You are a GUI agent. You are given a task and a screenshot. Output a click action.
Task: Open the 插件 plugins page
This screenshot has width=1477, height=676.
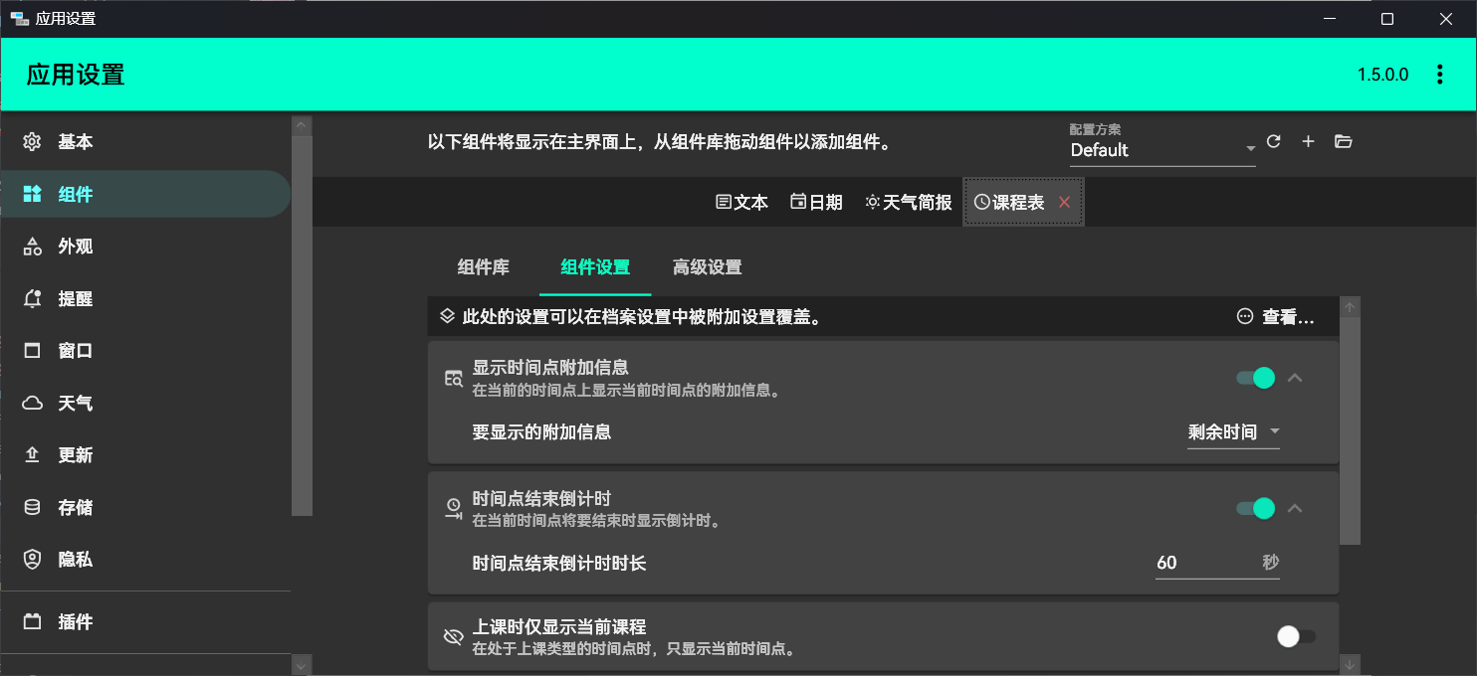[75, 622]
